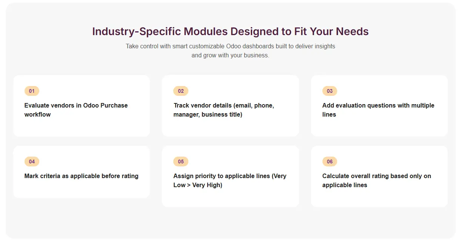Select "Add evaluation questions with multiple lines" text
Viewport: 470px width, 243px height.
click(x=378, y=110)
